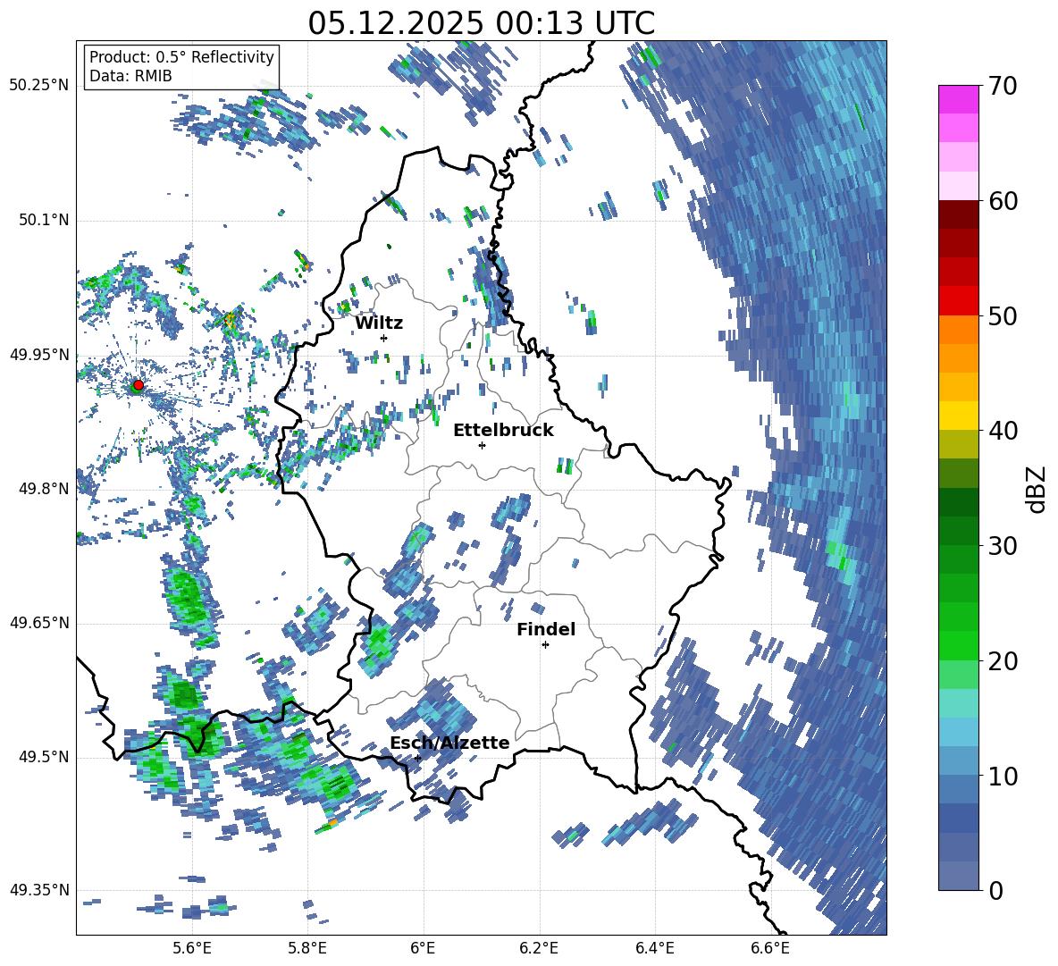The image size is (1058, 966).
Task: Click the orange colorbar segment below 50
Action: [958, 329]
